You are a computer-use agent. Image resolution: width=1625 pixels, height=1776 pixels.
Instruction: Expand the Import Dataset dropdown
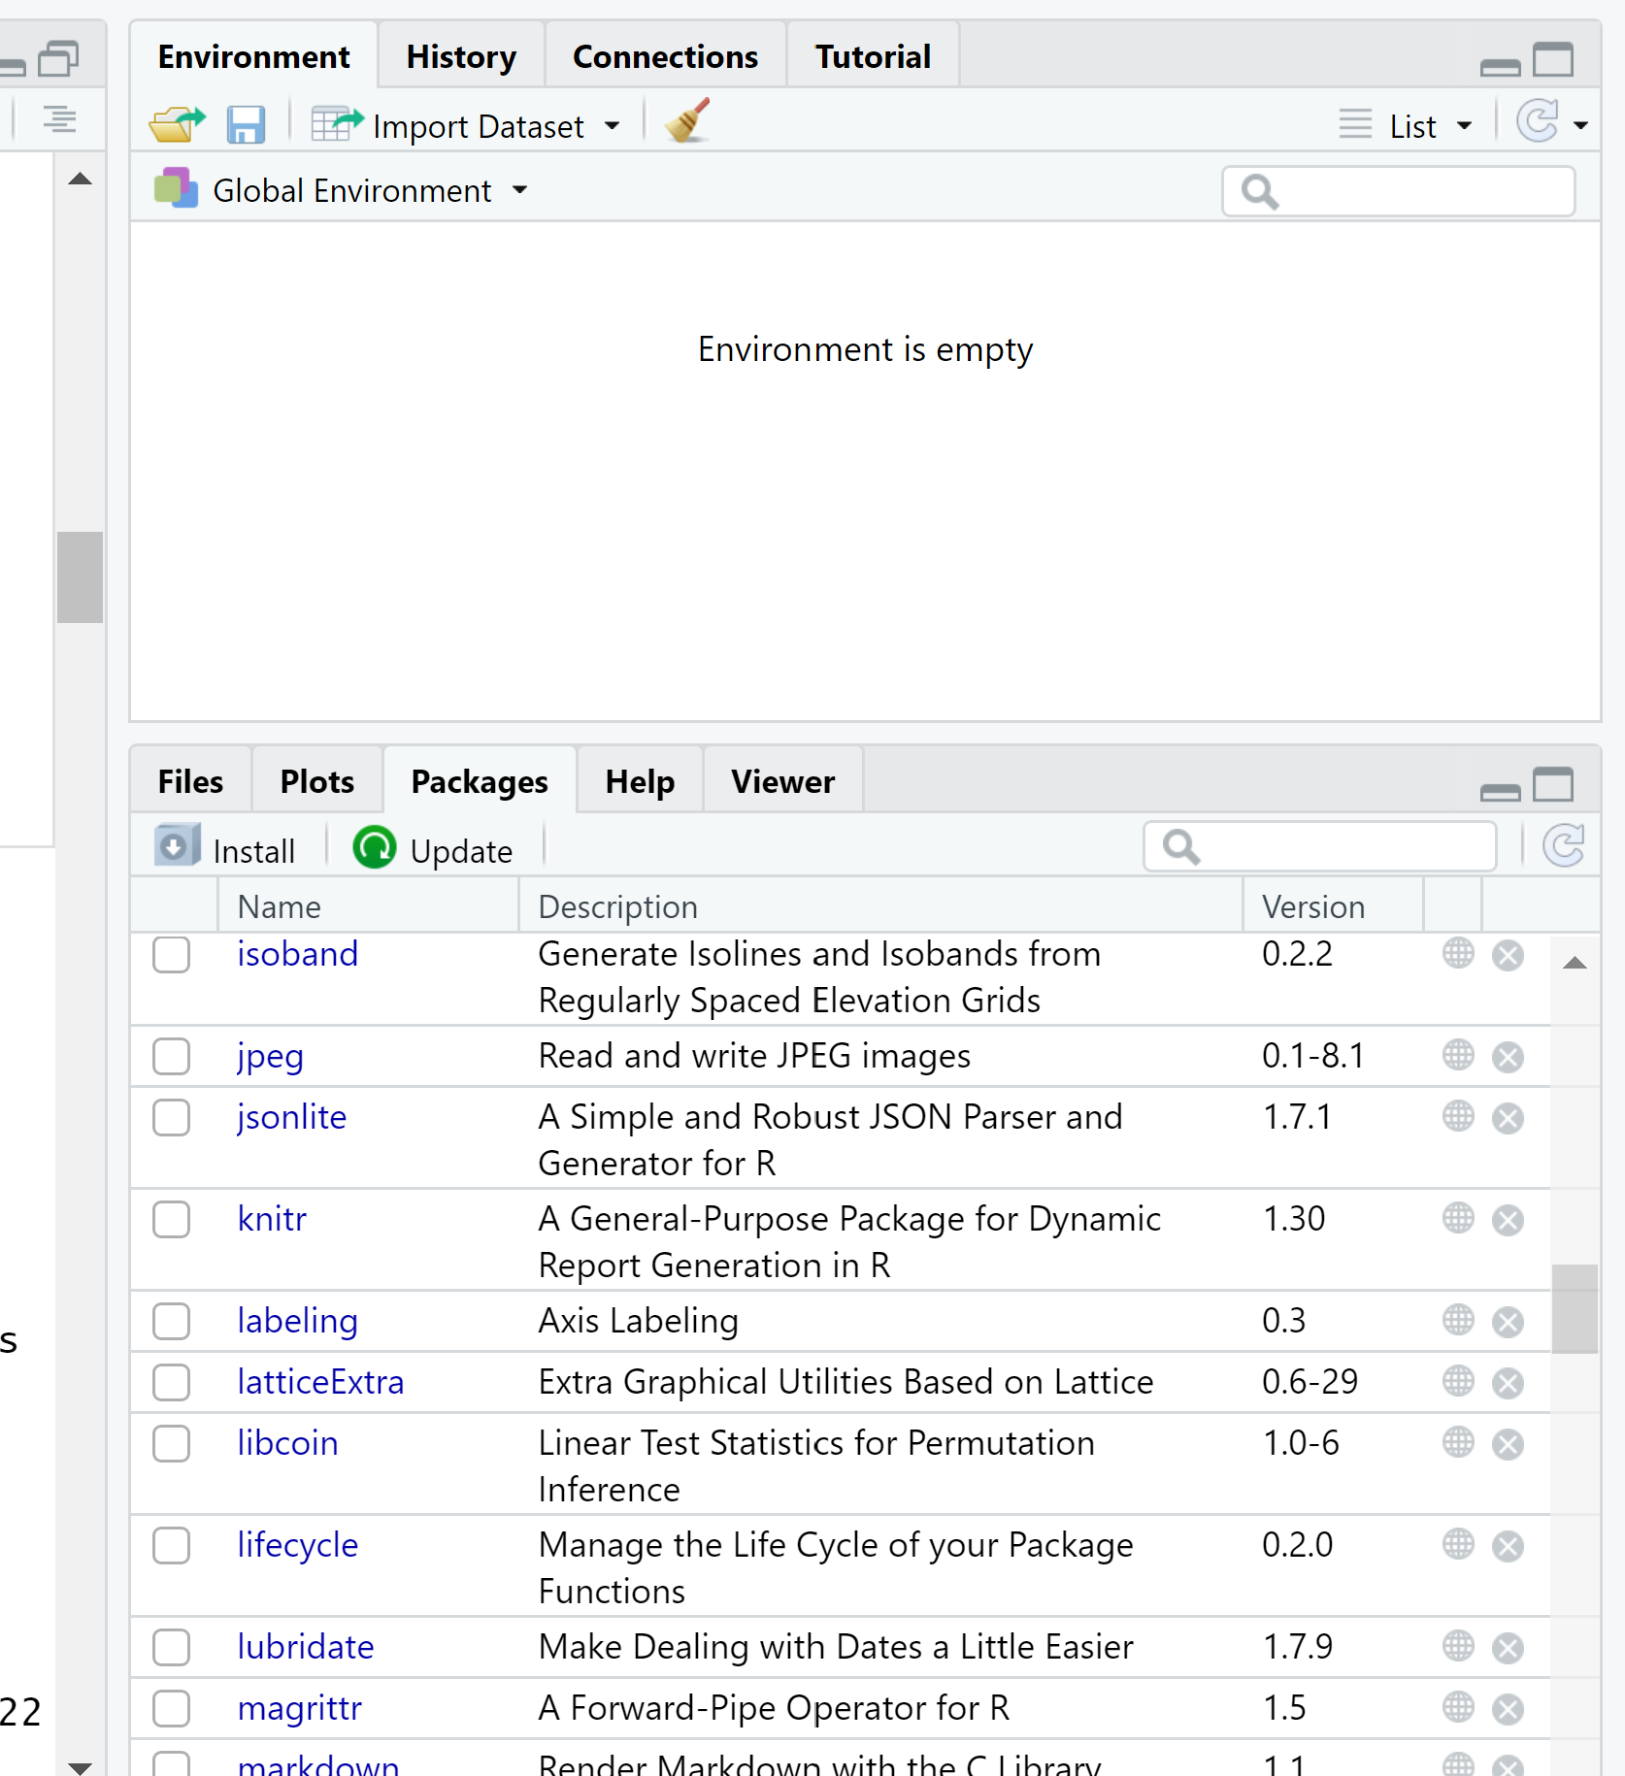pyautogui.click(x=612, y=125)
